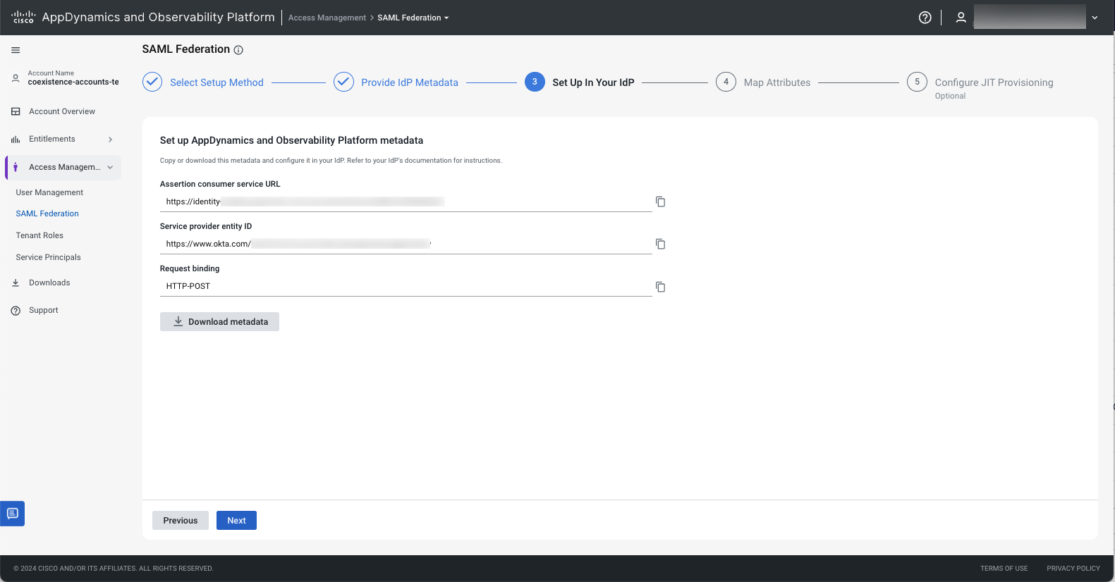The width and height of the screenshot is (1115, 582).
Task: Click the AppDynamics and Observability Platform title
Action: pos(158,17)
